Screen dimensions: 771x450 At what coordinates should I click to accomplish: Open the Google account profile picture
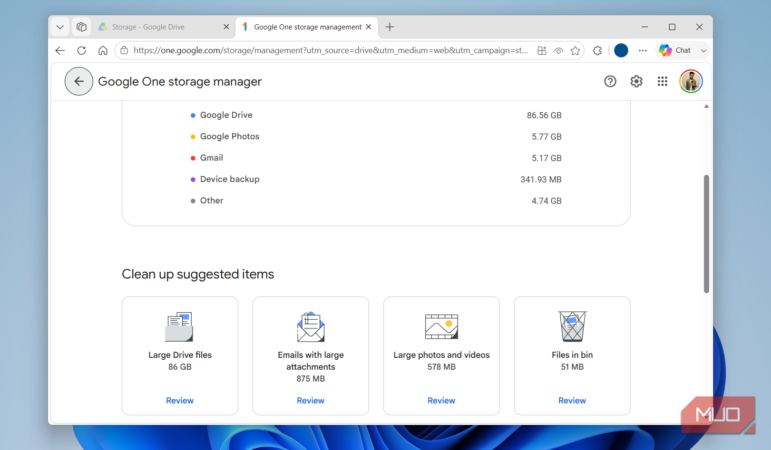click(691, 81)
